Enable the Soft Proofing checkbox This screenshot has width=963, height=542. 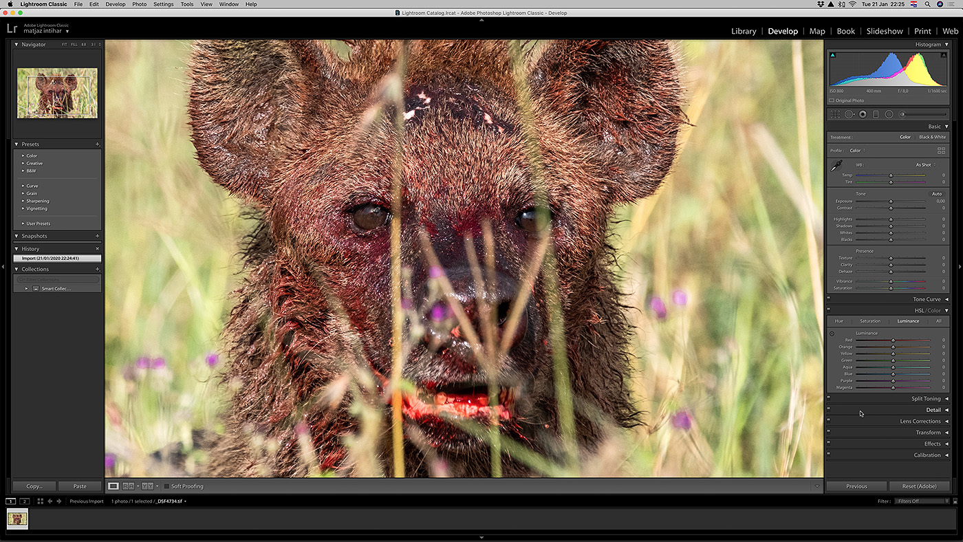(x=166, y=486)
